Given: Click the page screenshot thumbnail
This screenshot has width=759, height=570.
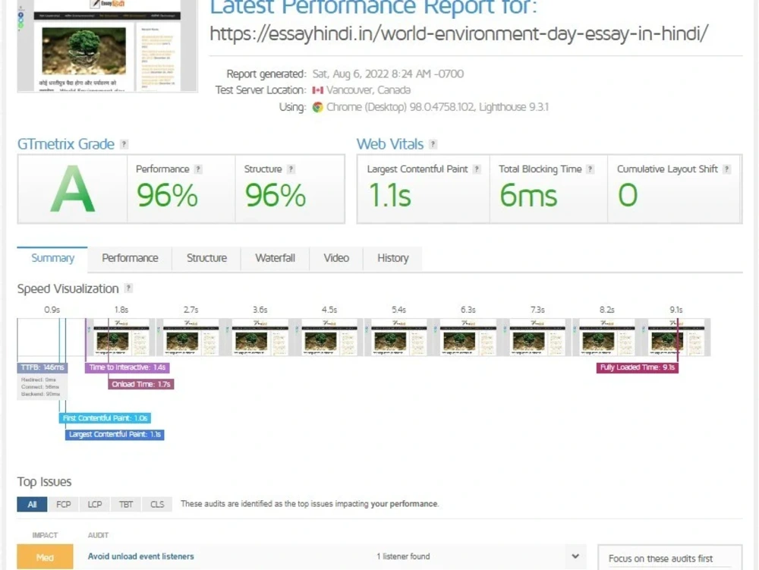Looking at the screenshot, I should coord(108,46).
